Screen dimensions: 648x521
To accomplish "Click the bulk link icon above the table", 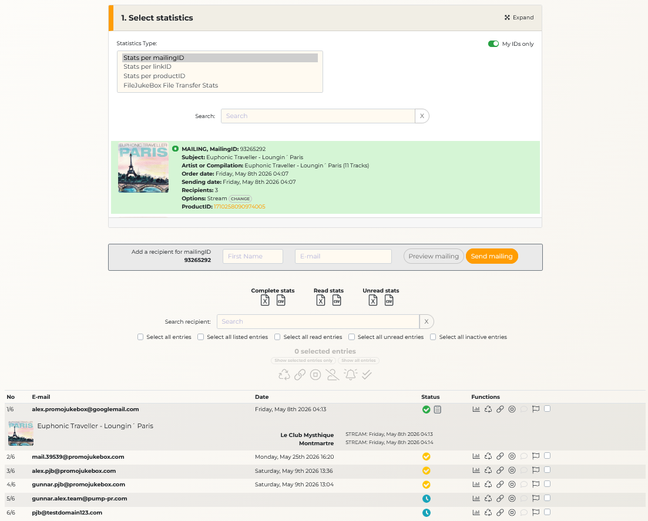I will (300, 375).
